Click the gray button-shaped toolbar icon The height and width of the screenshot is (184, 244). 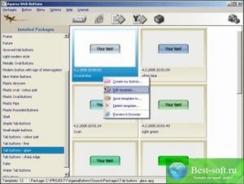79,19
